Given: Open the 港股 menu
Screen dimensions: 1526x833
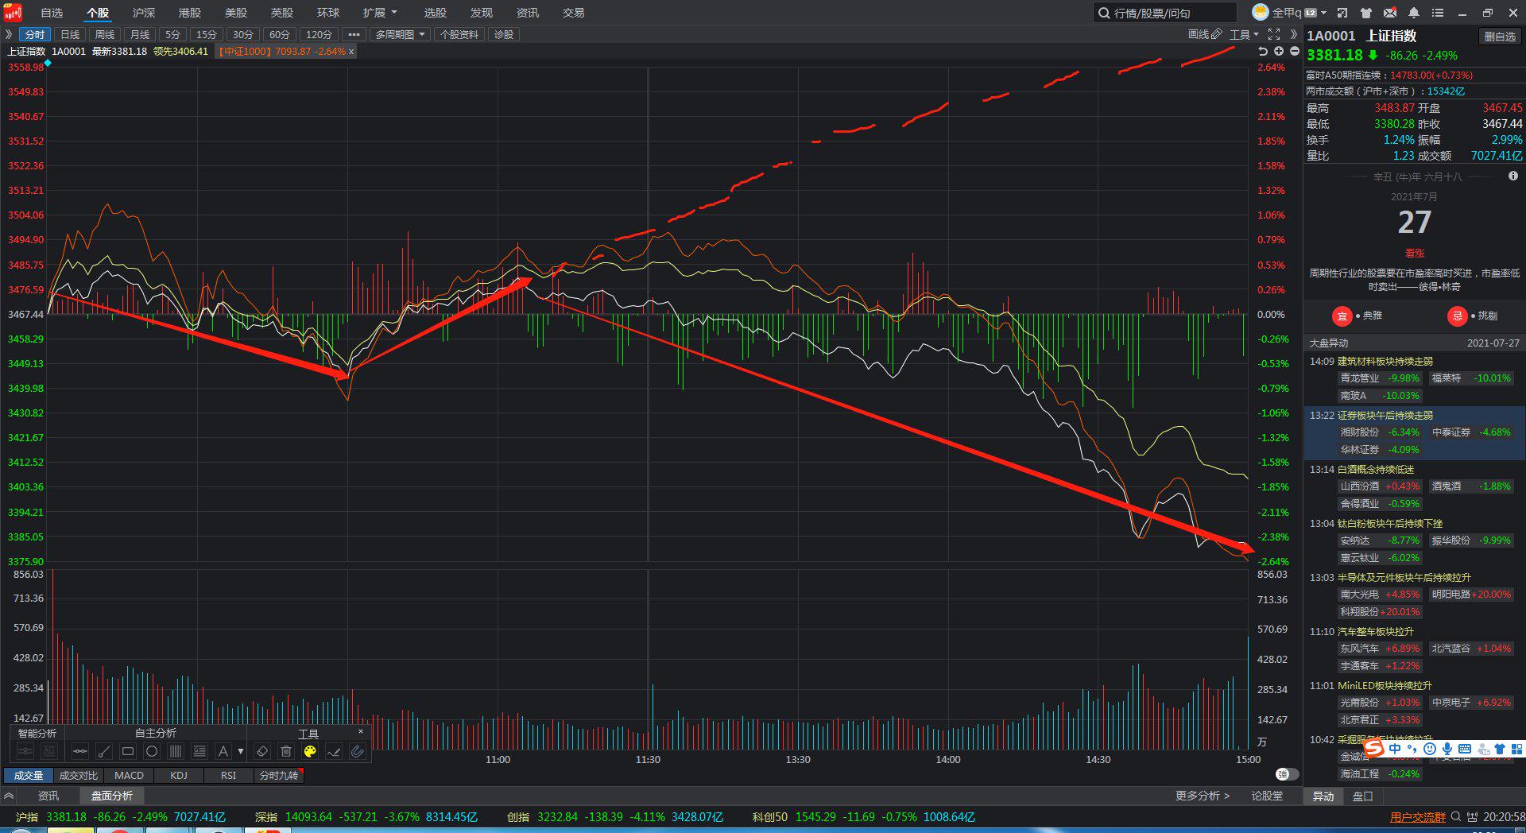Looking at the screenshot, I should coord(190,13).
